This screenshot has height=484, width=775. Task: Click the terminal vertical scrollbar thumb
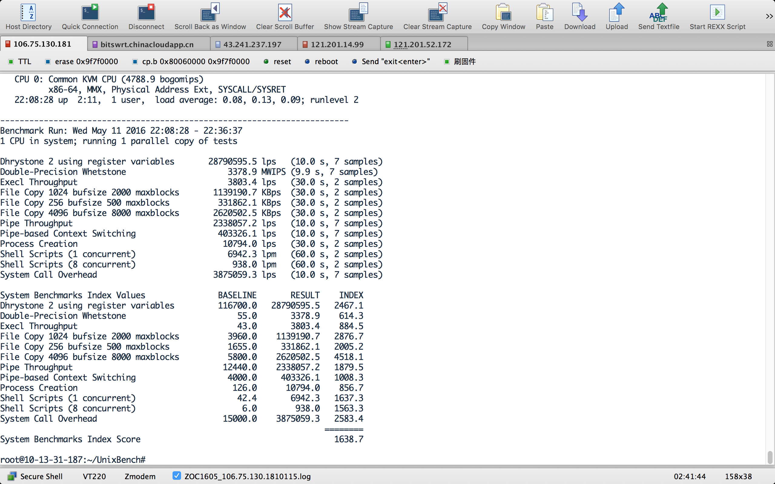click(x=770, y=457)
